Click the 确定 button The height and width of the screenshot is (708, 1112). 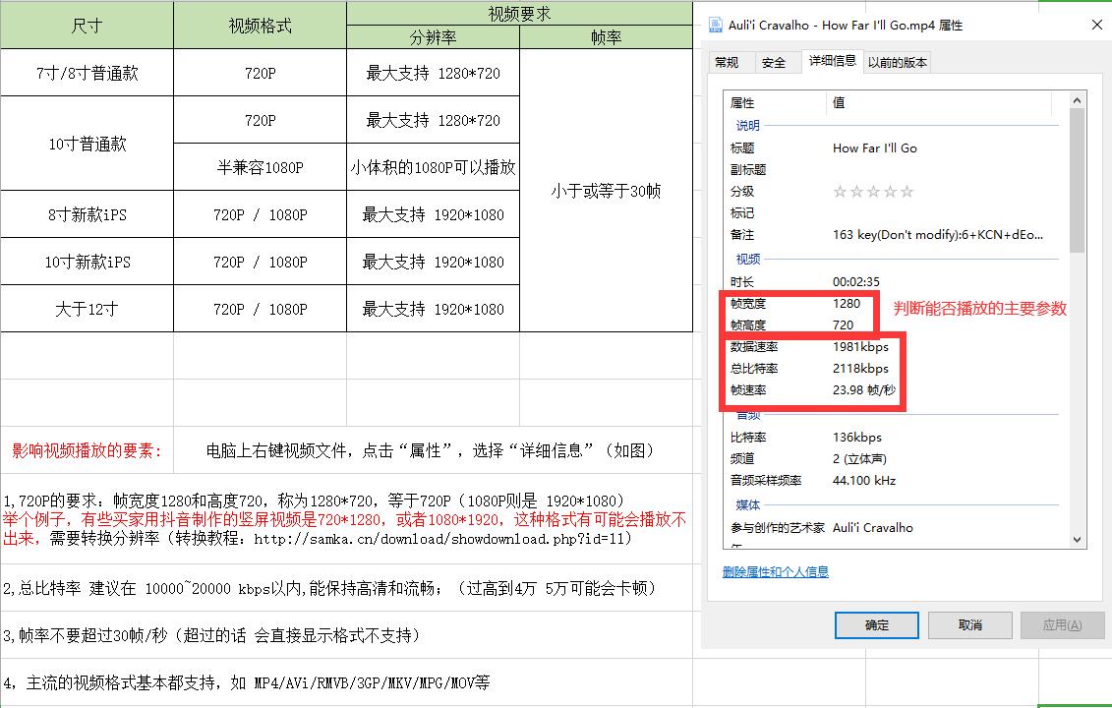(876, 624)
